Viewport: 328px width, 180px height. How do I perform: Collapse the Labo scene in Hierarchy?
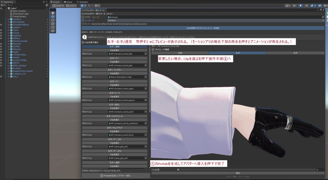tap(6, 8)
